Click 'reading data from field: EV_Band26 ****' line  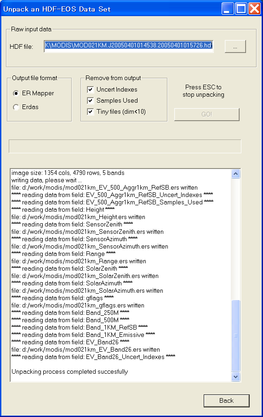click(70, 342)
